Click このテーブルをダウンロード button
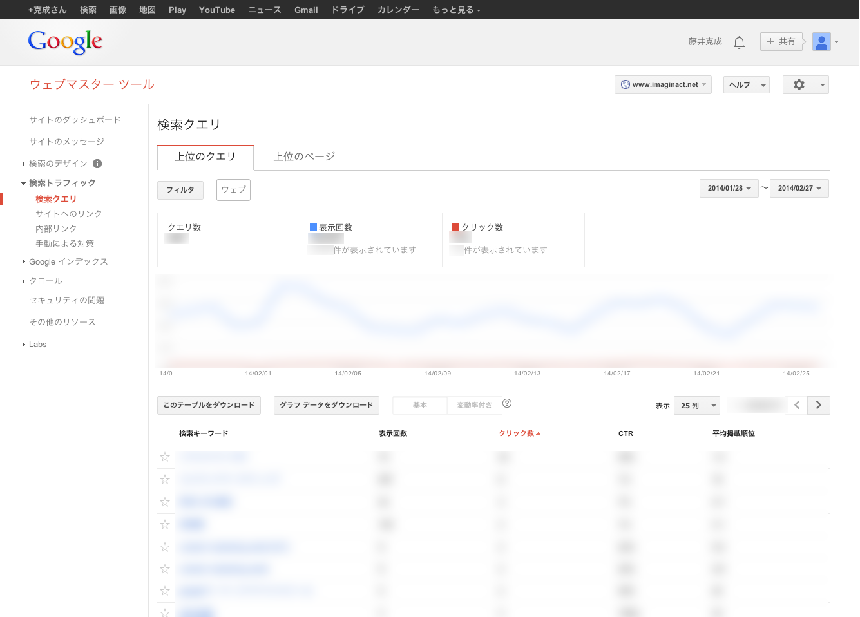Screen dimensions: 860x617 (x=209, y=405)
